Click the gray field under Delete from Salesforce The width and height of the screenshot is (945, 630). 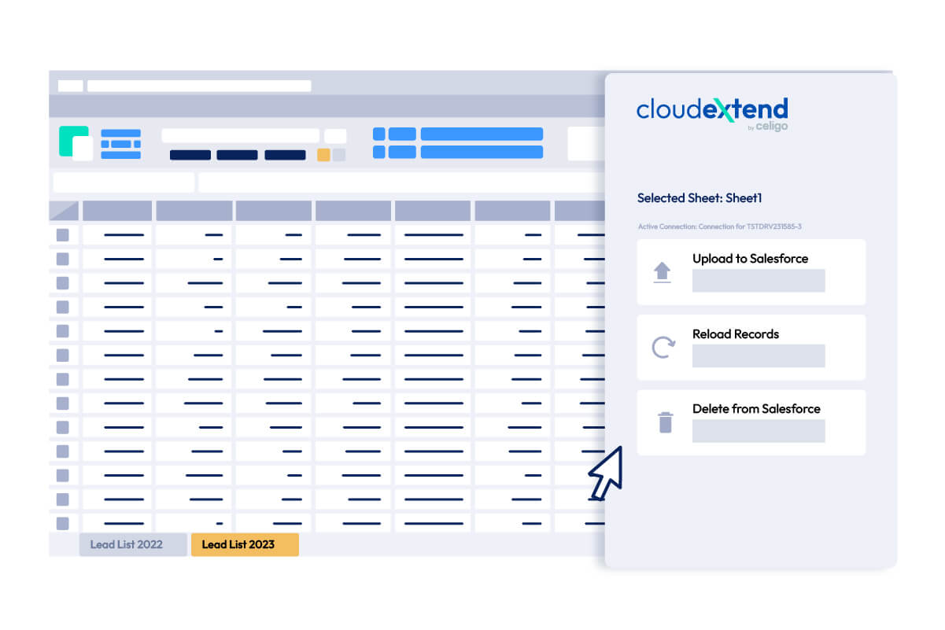759,431
